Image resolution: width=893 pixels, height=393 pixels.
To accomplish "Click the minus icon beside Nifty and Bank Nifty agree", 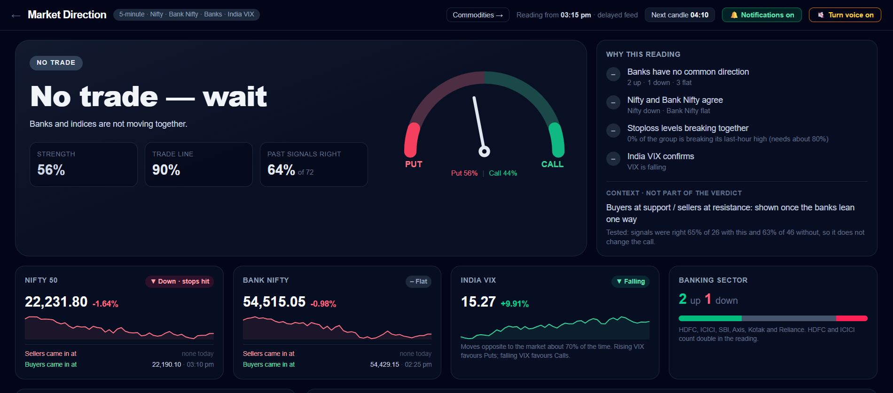I will [x=613, y=102].
